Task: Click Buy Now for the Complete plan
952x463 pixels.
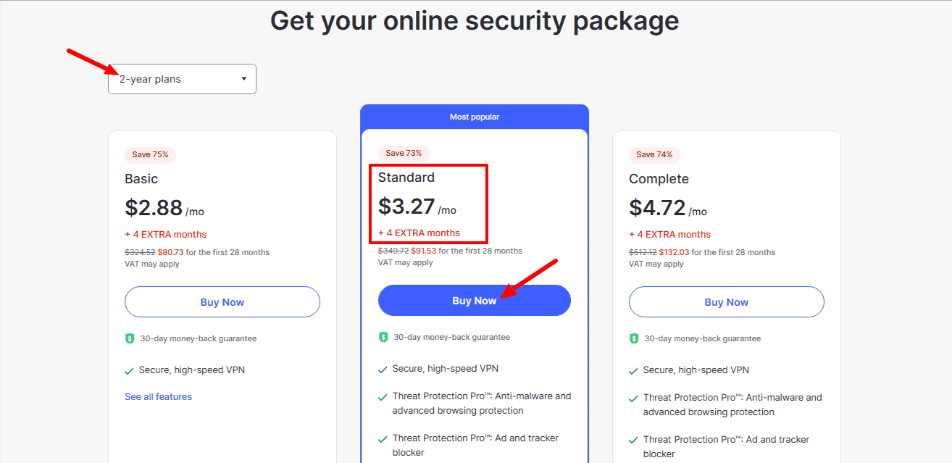Action: pyautogui.click(x=726, y=302)
